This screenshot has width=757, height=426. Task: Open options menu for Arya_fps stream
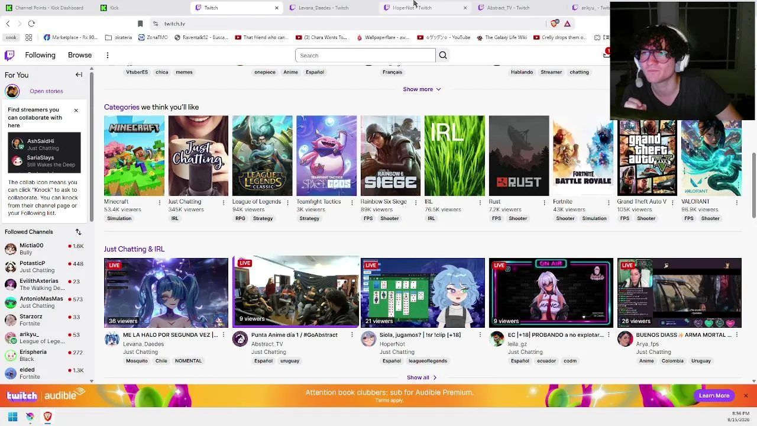pyautogui.click(x=736, y=335)
